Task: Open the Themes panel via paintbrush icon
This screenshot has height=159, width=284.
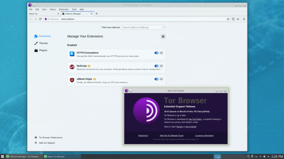Action: coord(35,43)
